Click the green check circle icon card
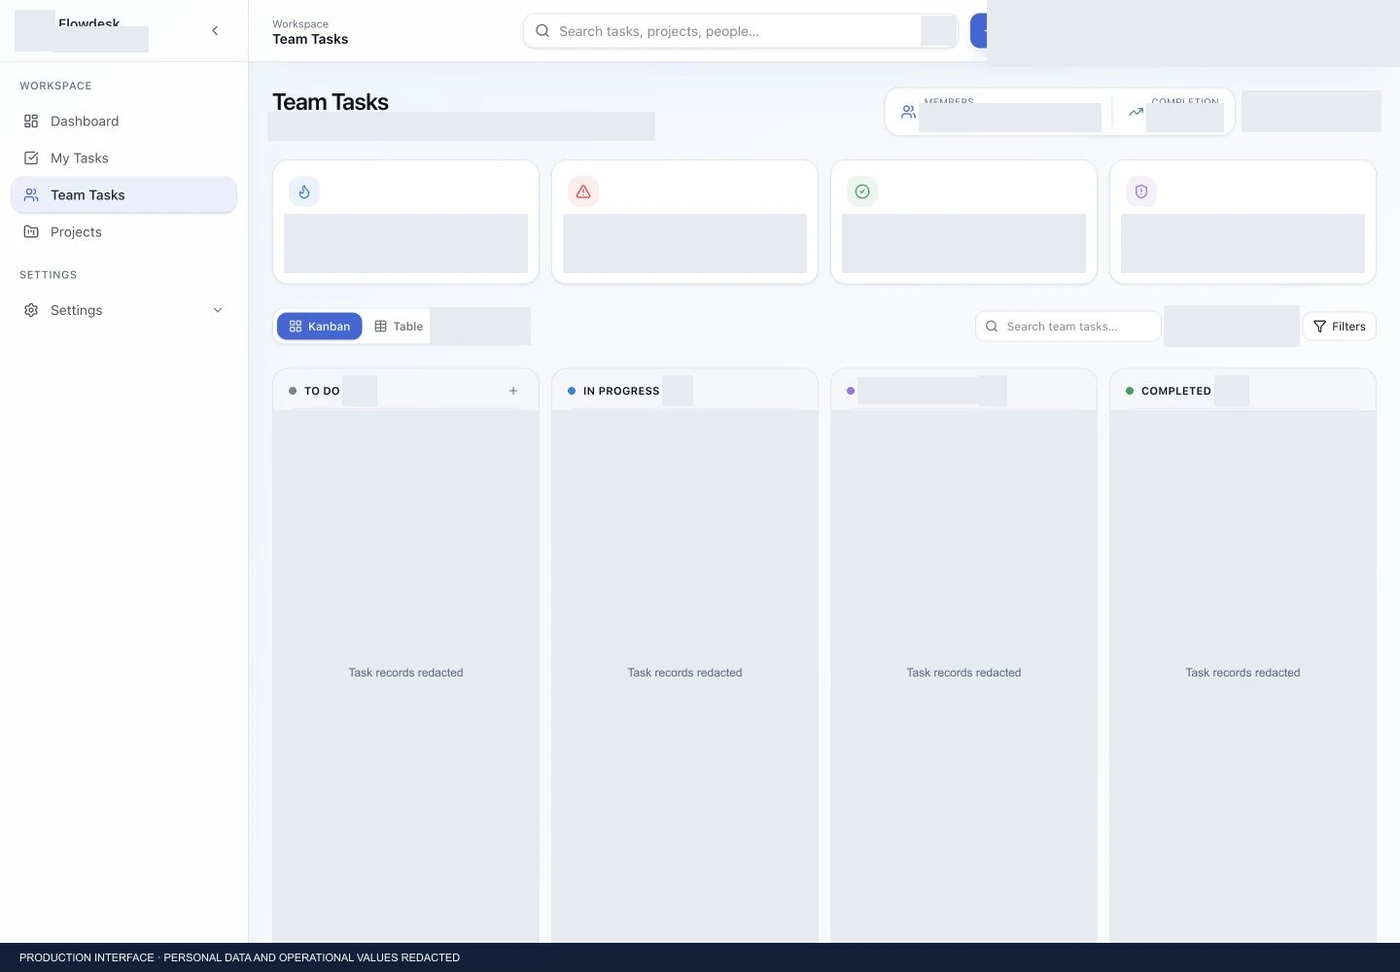This screenshot has width=1400, height=972. pyautogui.click(x=862, y=191)
